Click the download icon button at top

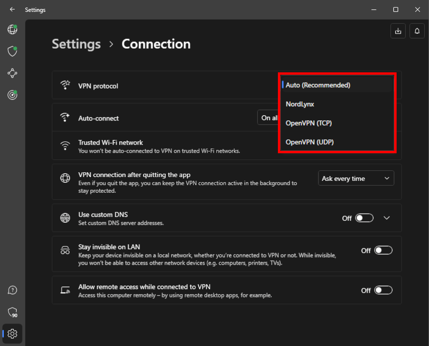point(398,31)
